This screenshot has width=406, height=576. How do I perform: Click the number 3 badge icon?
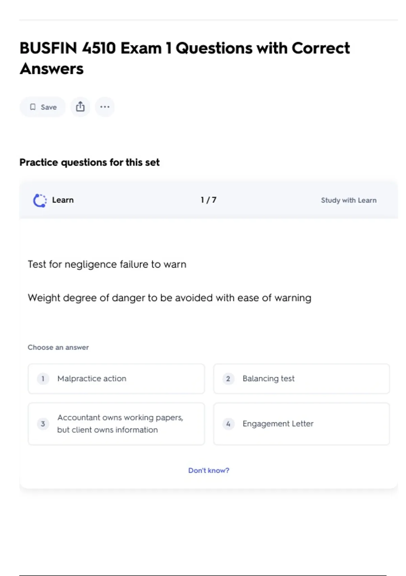(43, 424)
